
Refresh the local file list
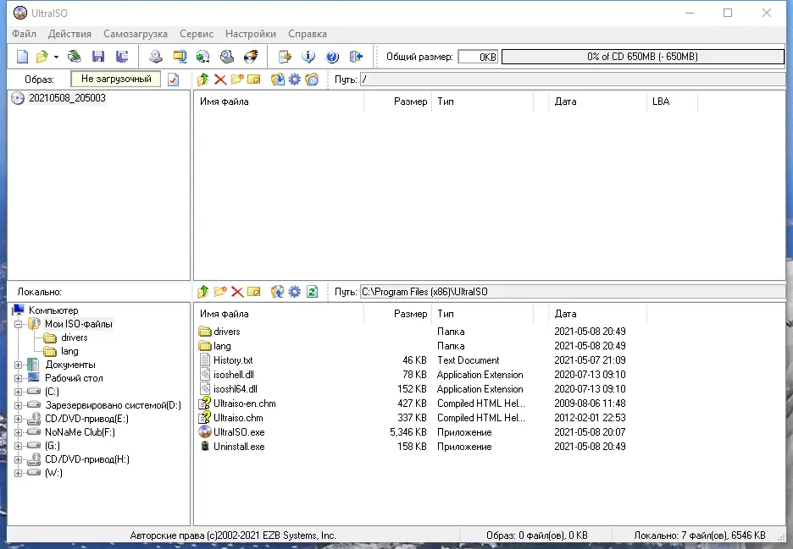point(312,292)
